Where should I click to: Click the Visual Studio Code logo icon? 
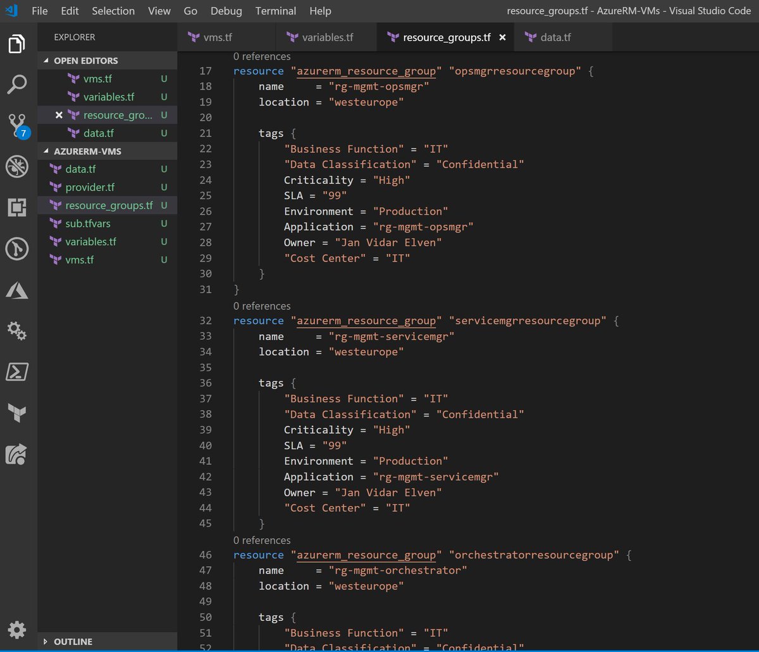click(11, 11)
